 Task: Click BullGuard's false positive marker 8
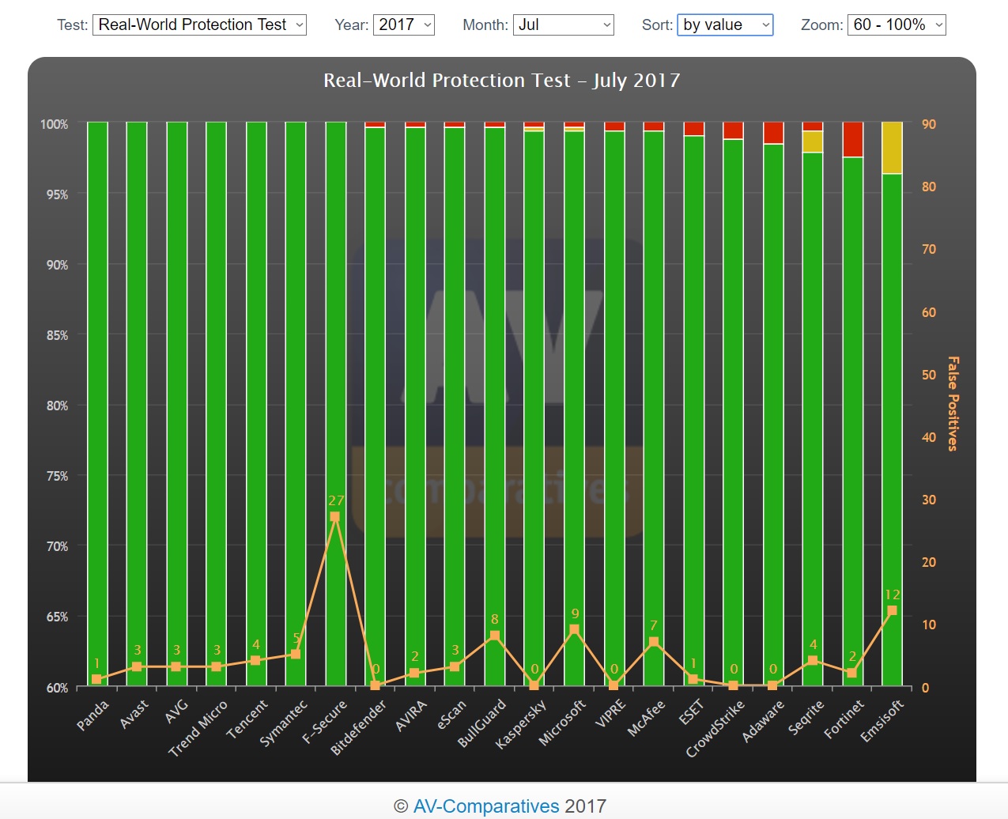pos(495,635)
